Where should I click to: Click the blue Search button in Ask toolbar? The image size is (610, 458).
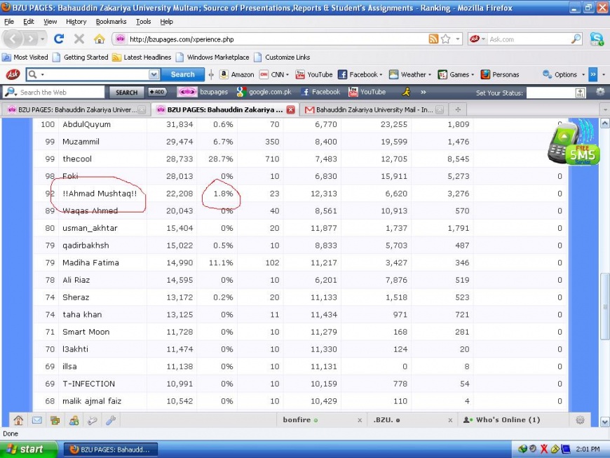[x=182, y=74]
